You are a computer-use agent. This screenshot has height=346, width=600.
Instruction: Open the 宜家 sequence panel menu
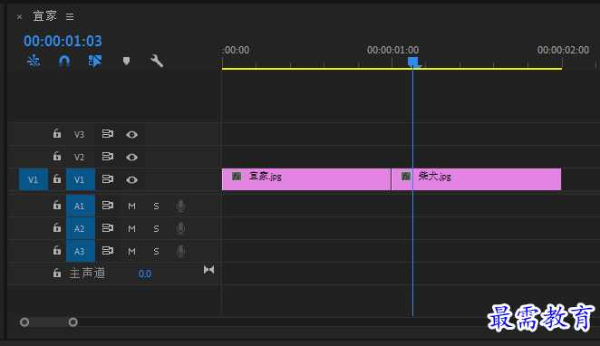pos(70,17)
